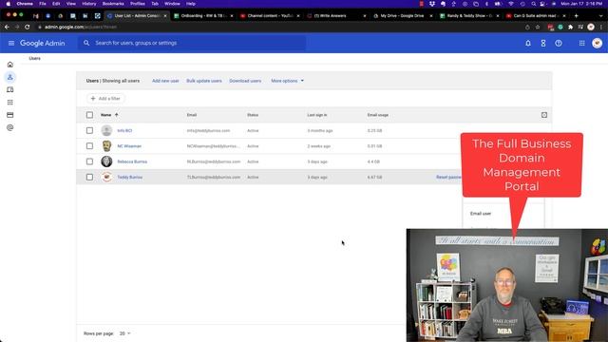
Task: Open the notifications bell in Google Admin
Action: (528, 44)
